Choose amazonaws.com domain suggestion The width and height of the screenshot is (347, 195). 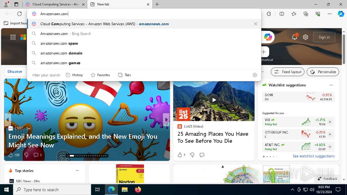pos(144,53)
